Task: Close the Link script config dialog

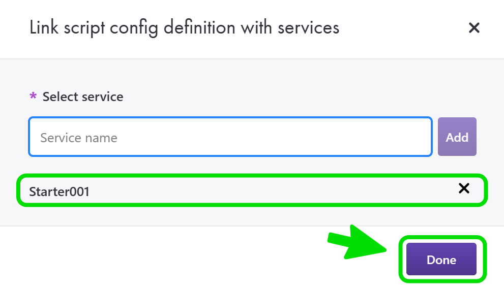Action: tap(474, 28)
